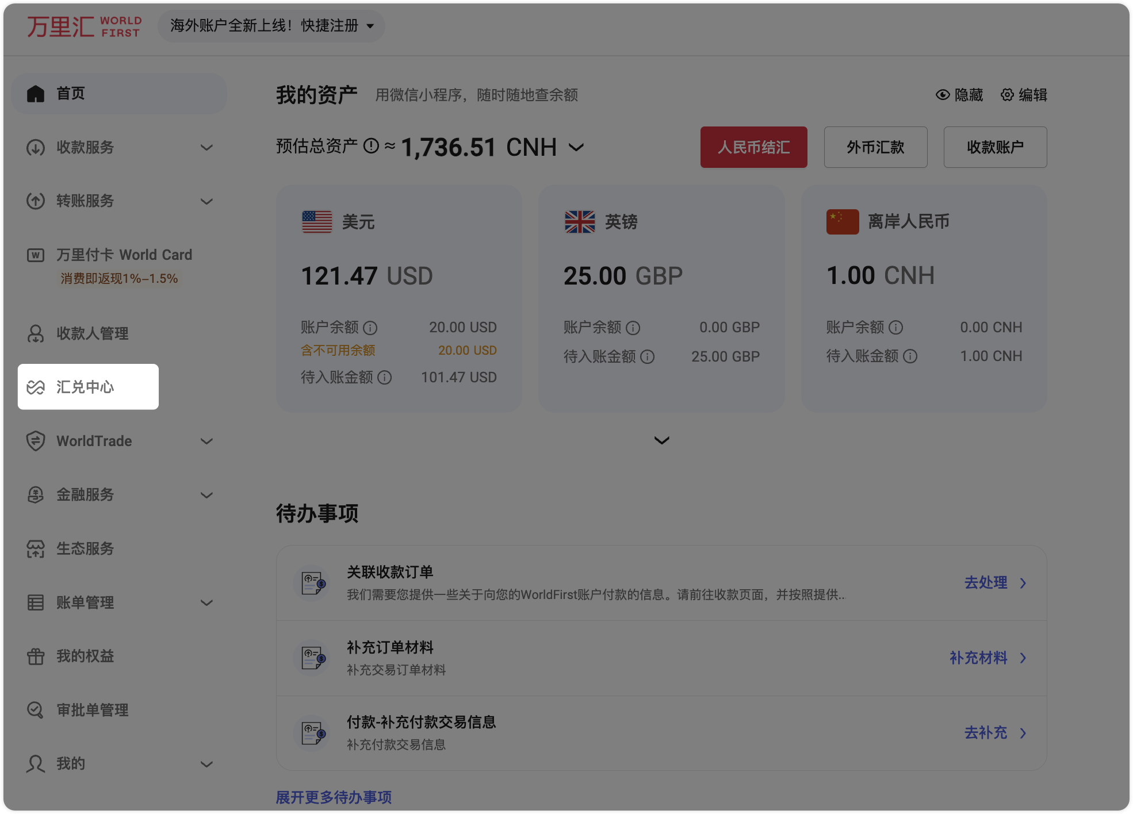Viewport: 1133px width, 814px height.
Task: Select 转账服务 in the sidebar
Action: pyautogui.click(x=85, y=201)
